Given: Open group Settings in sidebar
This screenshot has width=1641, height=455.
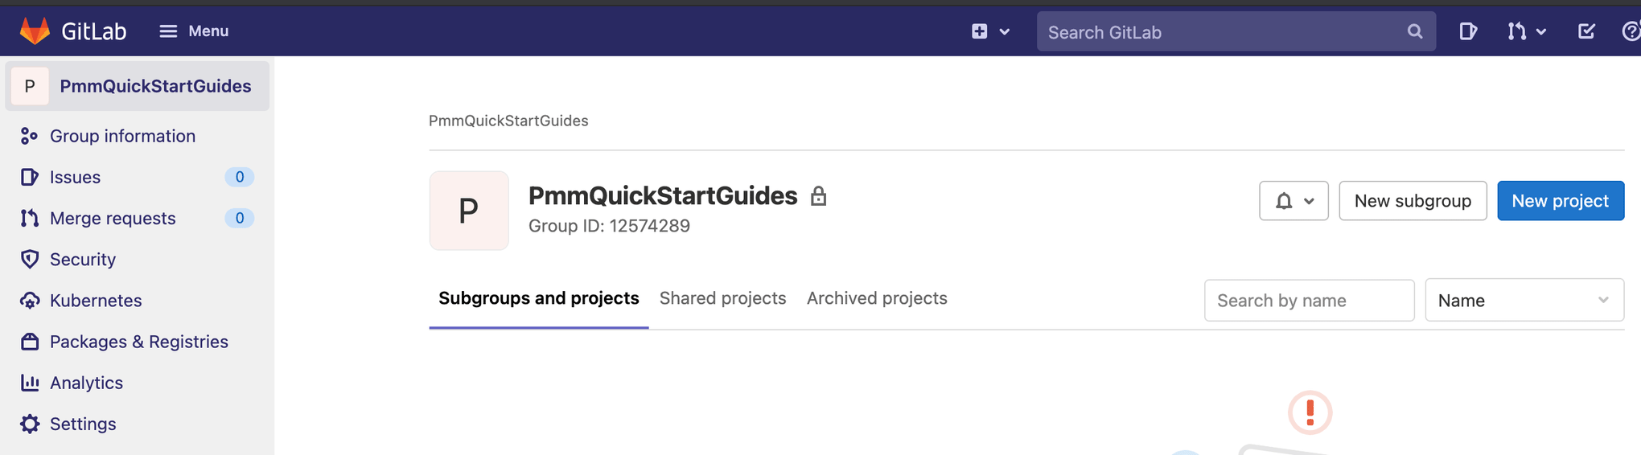Looking at the screenshot, I should tap(82, 424).
